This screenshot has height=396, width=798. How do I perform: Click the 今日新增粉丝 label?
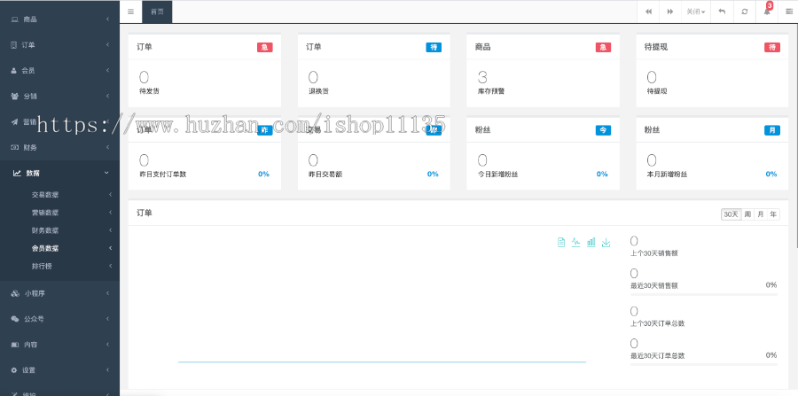click(497, 175)
